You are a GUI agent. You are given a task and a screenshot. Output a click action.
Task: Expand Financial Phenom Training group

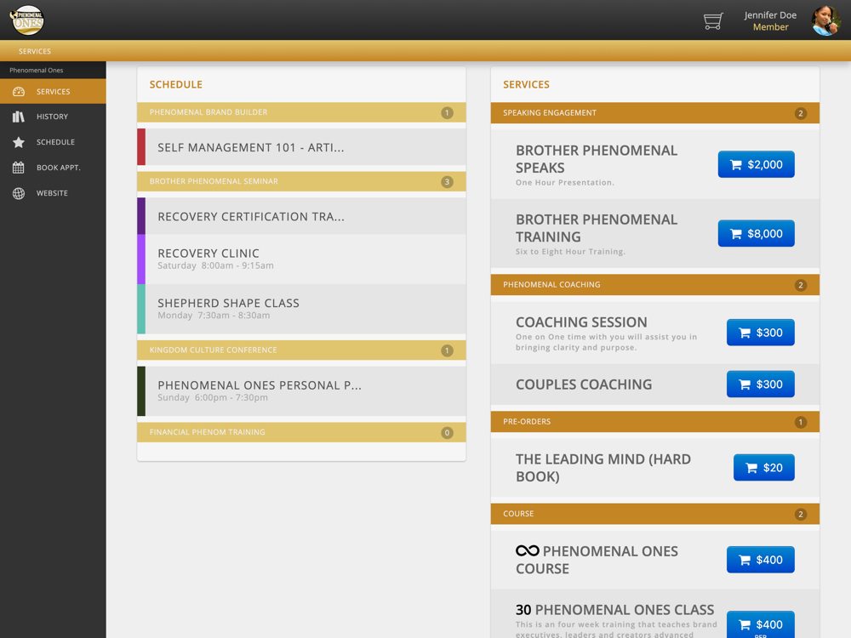pos(301,432)
